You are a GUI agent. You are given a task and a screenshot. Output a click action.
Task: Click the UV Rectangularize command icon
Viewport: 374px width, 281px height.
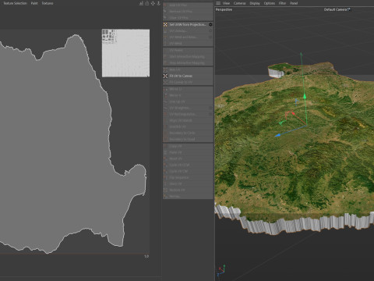165,114
